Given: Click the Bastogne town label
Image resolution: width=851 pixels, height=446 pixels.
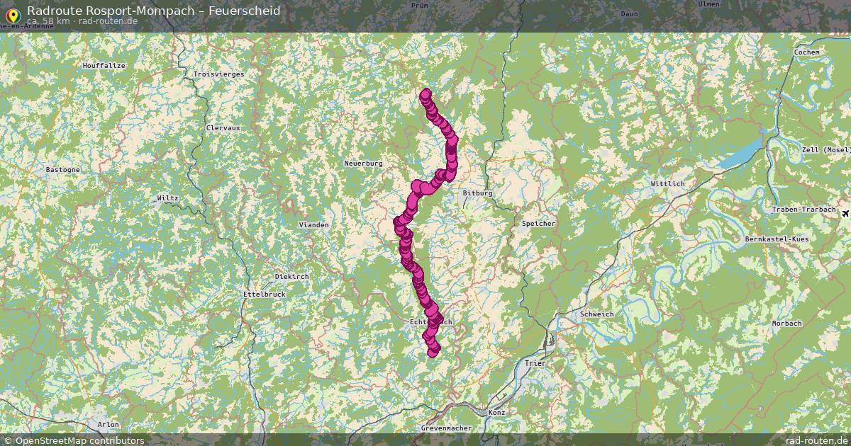Looking at the screenshot, I should click(62, 170).
